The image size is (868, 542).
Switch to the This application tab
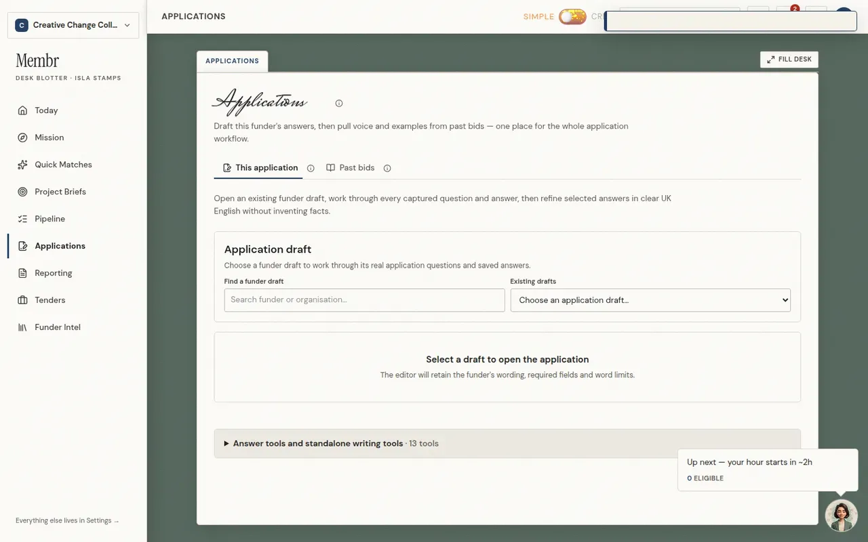point(259,168)
